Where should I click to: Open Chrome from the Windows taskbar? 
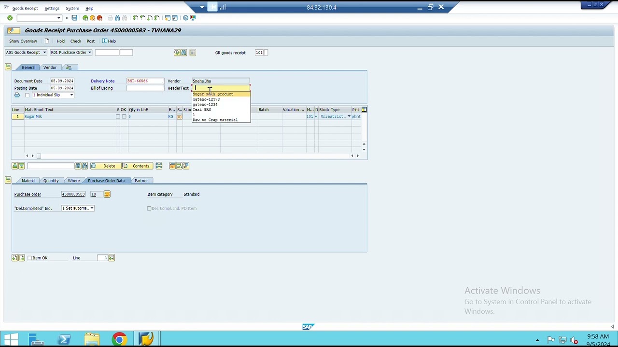119,339
